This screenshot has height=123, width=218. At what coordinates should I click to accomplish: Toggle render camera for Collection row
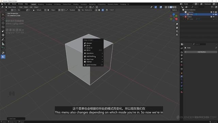click(216, 12)
